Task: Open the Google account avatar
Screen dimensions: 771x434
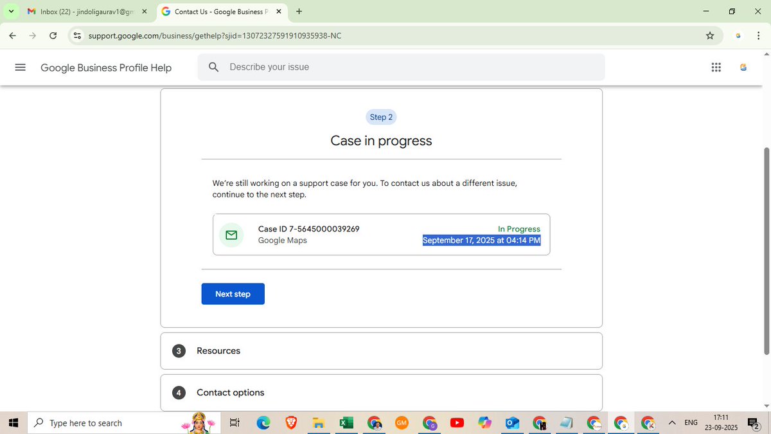Action: (x=743, y=68)
